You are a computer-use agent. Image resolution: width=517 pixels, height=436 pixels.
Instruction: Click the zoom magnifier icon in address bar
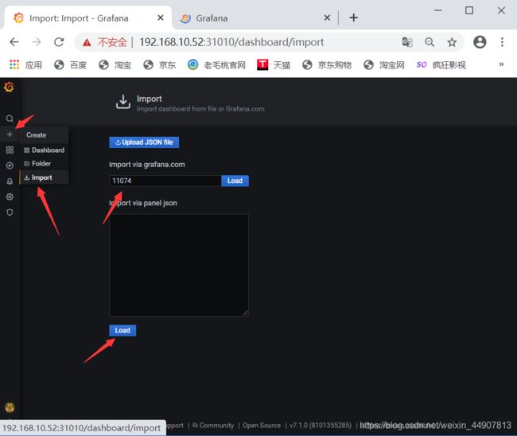[430, 42]
